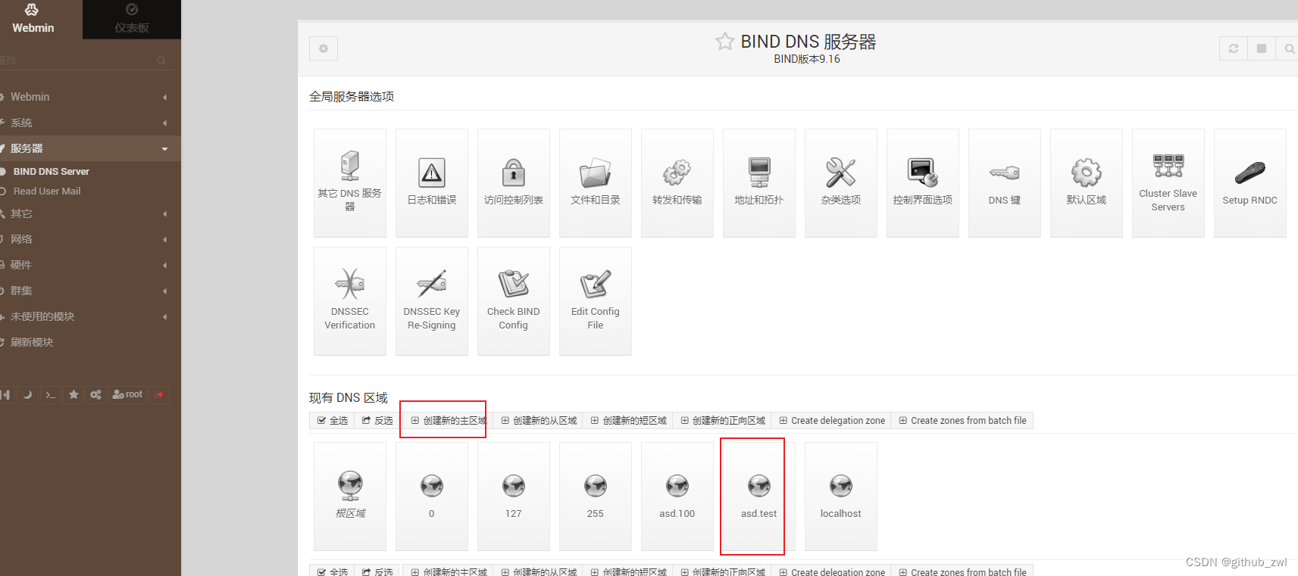Image resolution: width=1298 pixels, height=576 pixels.
Task: Open Files and Directories (文件和目录)
Action: 596,182
